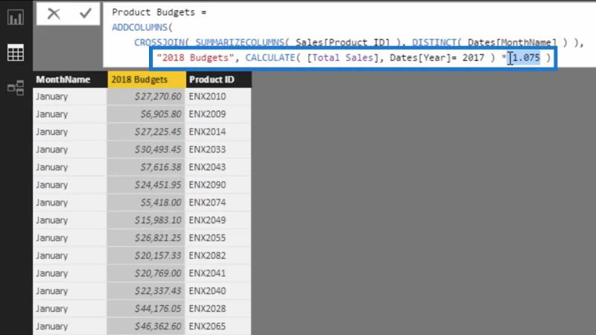Select the ENX2090 product cell
This screenshot has height=335, width=596.
click(218, 185)
